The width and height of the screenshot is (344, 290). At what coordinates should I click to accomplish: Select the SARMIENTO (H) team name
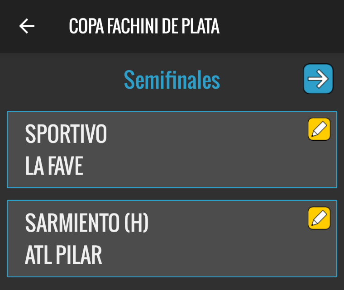coord(87,223)
